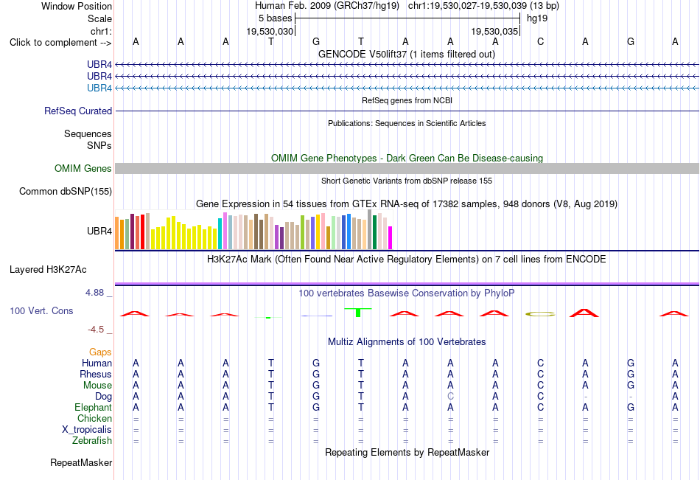Viewport: 700px width, 480px height.
Task: Open the GTEx RNA-seq Gene Expression title
Action: [x=407, y=204]
